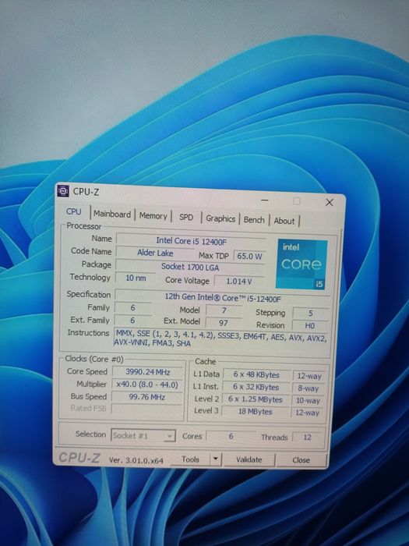Click the Name field Intel Core i5 12400F
409x546 pixels.
coord(191,241)
